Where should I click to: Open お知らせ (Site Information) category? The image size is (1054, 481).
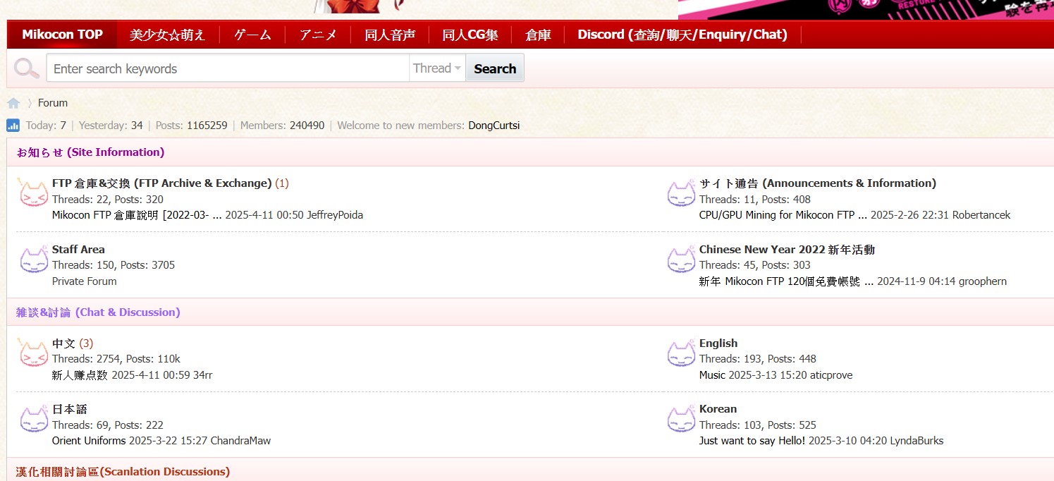point(90,152)
